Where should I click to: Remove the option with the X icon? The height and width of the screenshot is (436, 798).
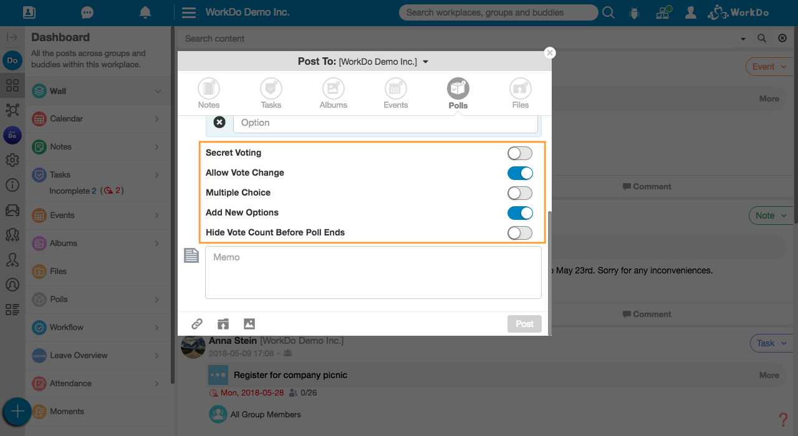(219, 123)
